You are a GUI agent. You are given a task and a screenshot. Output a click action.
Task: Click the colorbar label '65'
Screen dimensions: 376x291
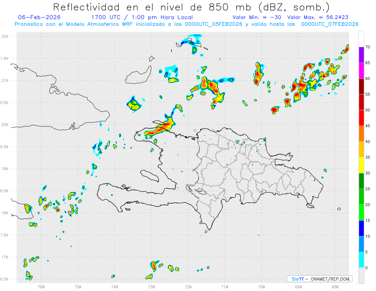point(368,63)
